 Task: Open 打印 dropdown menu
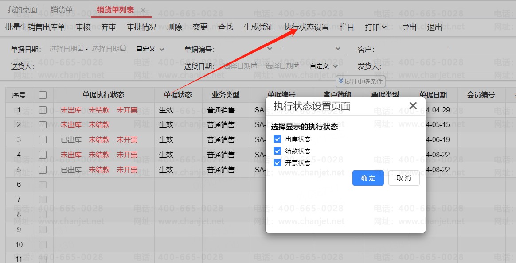[375, 27]
